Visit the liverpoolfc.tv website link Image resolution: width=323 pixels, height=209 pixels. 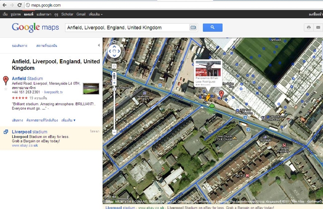click(54, 92)
